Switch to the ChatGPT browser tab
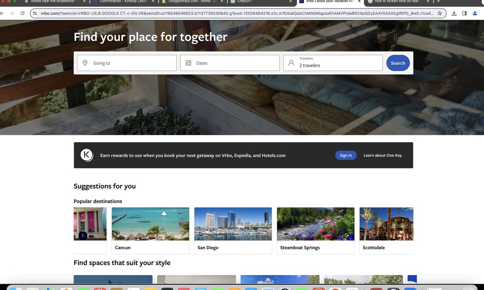Image resolution: width=484 pixels, height=290 pixels. click(x=258, y=2)
